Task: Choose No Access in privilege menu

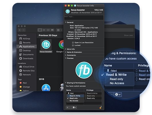Action: 75,101
